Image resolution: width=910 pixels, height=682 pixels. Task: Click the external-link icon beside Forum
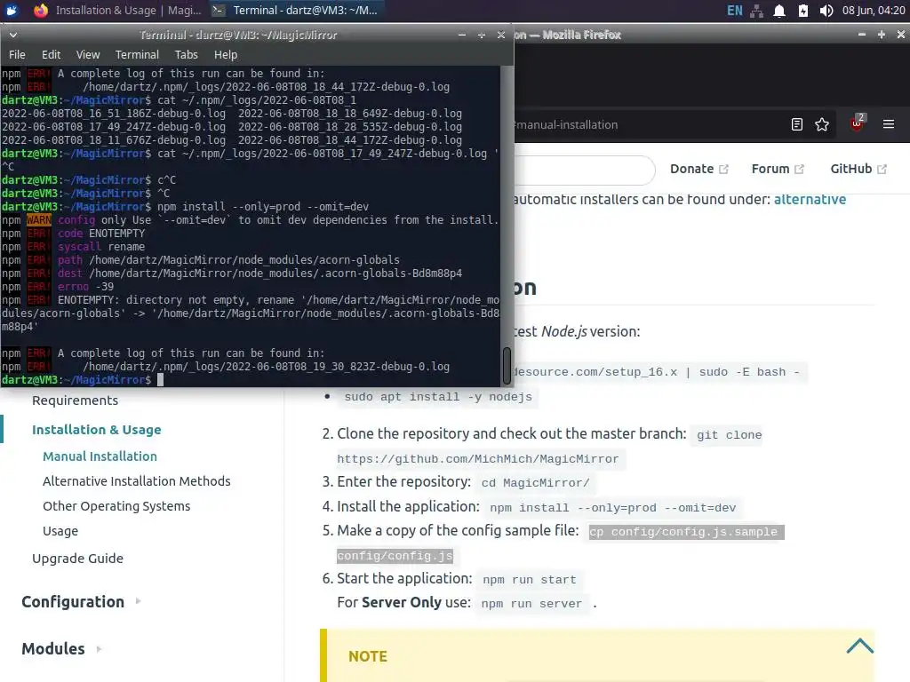799,170
